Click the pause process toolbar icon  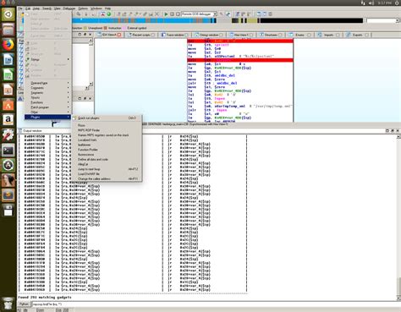click(172, 14)
